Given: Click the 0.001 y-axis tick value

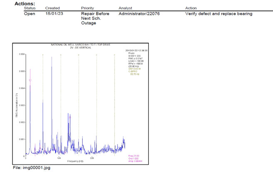Looking at the screenshot, I should click(x=22, y=139).
